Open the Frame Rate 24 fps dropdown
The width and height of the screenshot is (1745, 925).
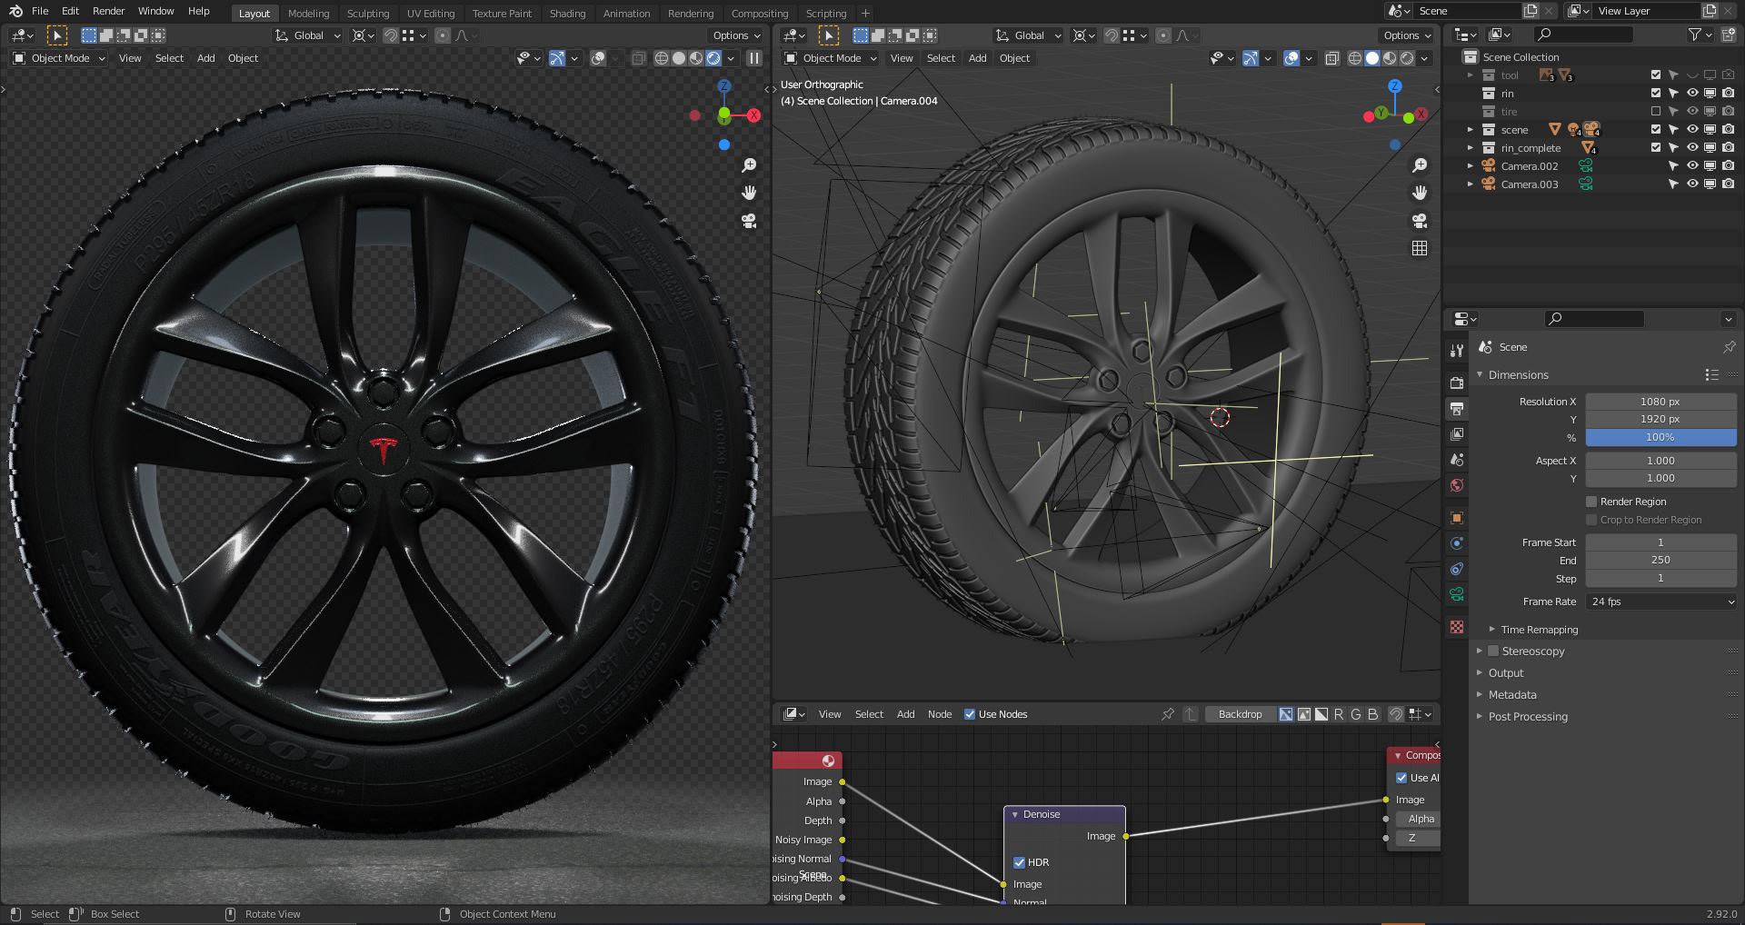coord(1660,602)
